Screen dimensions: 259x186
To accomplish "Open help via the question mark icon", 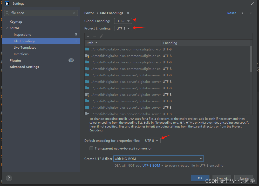I will tap(9, 178).
